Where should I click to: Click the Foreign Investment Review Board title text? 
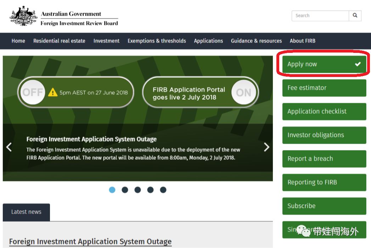point(79,23)
